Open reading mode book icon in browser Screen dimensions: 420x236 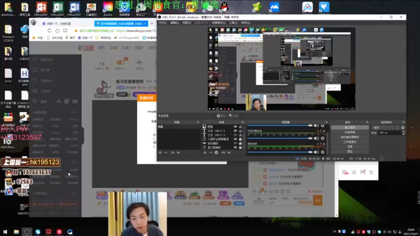pyautogui.click(x=65, y=30)
